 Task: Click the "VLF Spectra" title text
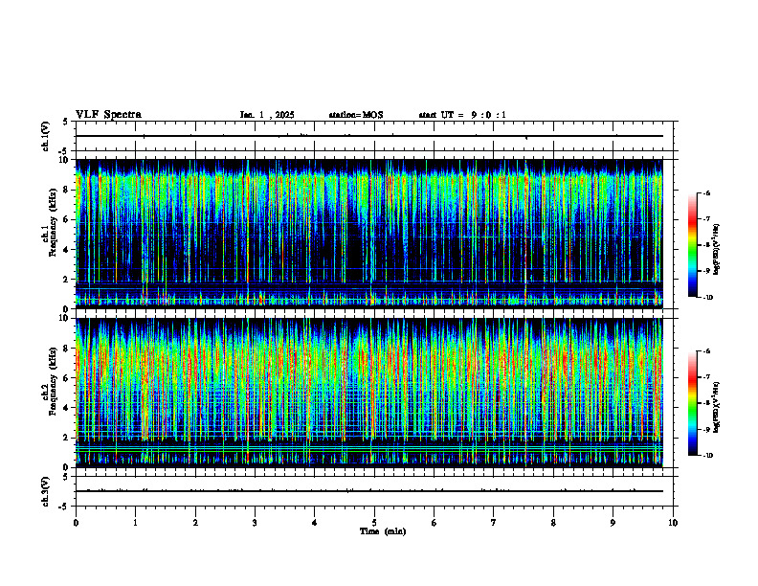coord(108,115)
